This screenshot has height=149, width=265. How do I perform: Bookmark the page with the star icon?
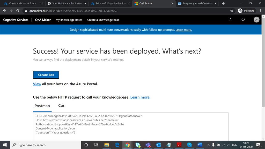(232, 11)
